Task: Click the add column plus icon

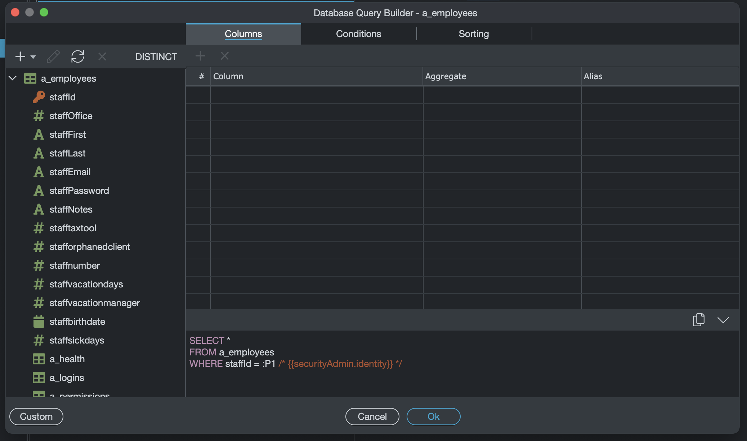Action: (x=200, y=56)
